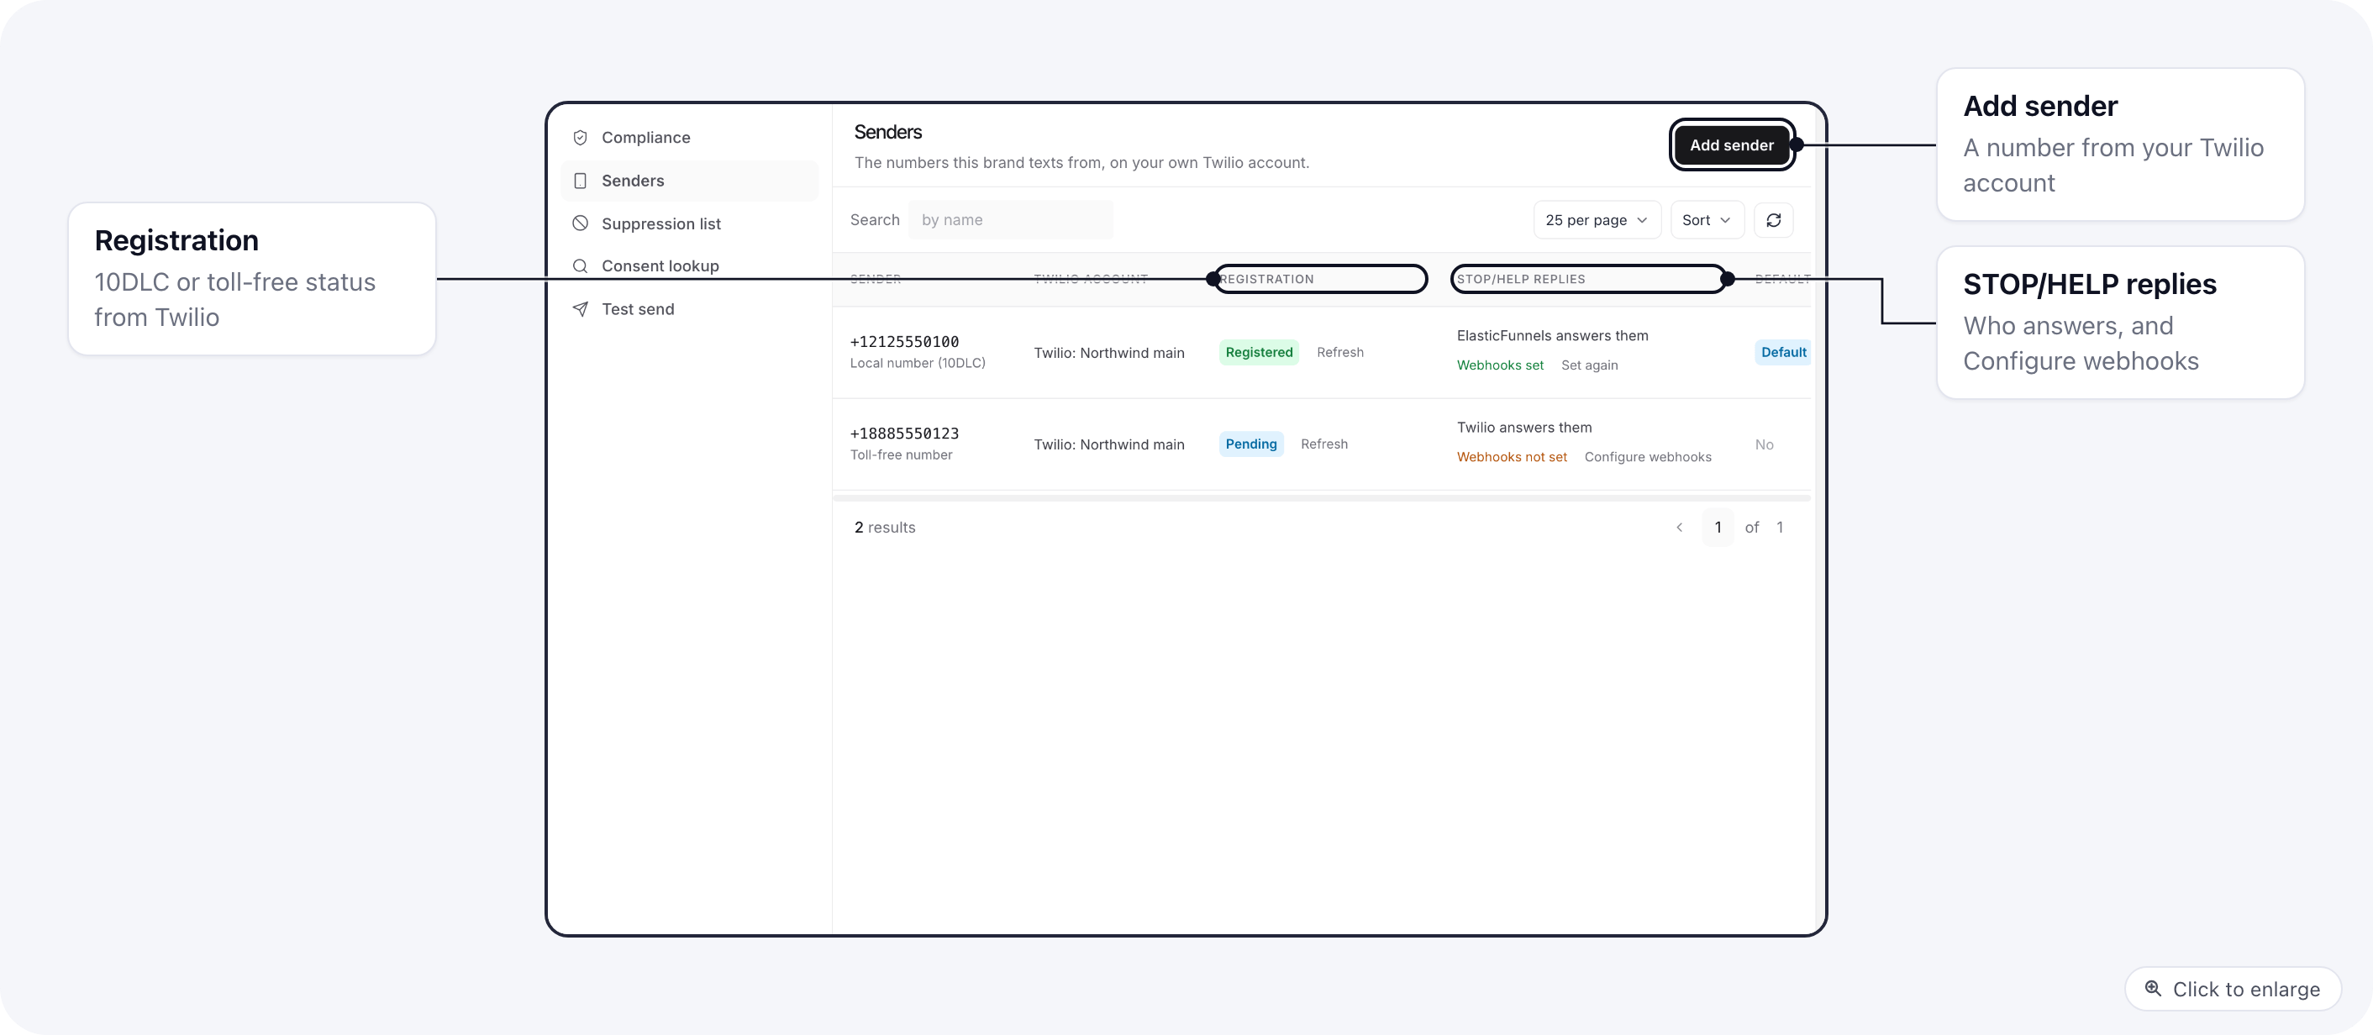
Task: Select Suppression list menu item
Action: pos(689,223)
